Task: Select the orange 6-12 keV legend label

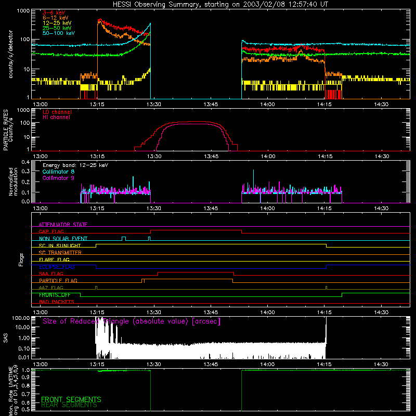Action: pos(56,18)
